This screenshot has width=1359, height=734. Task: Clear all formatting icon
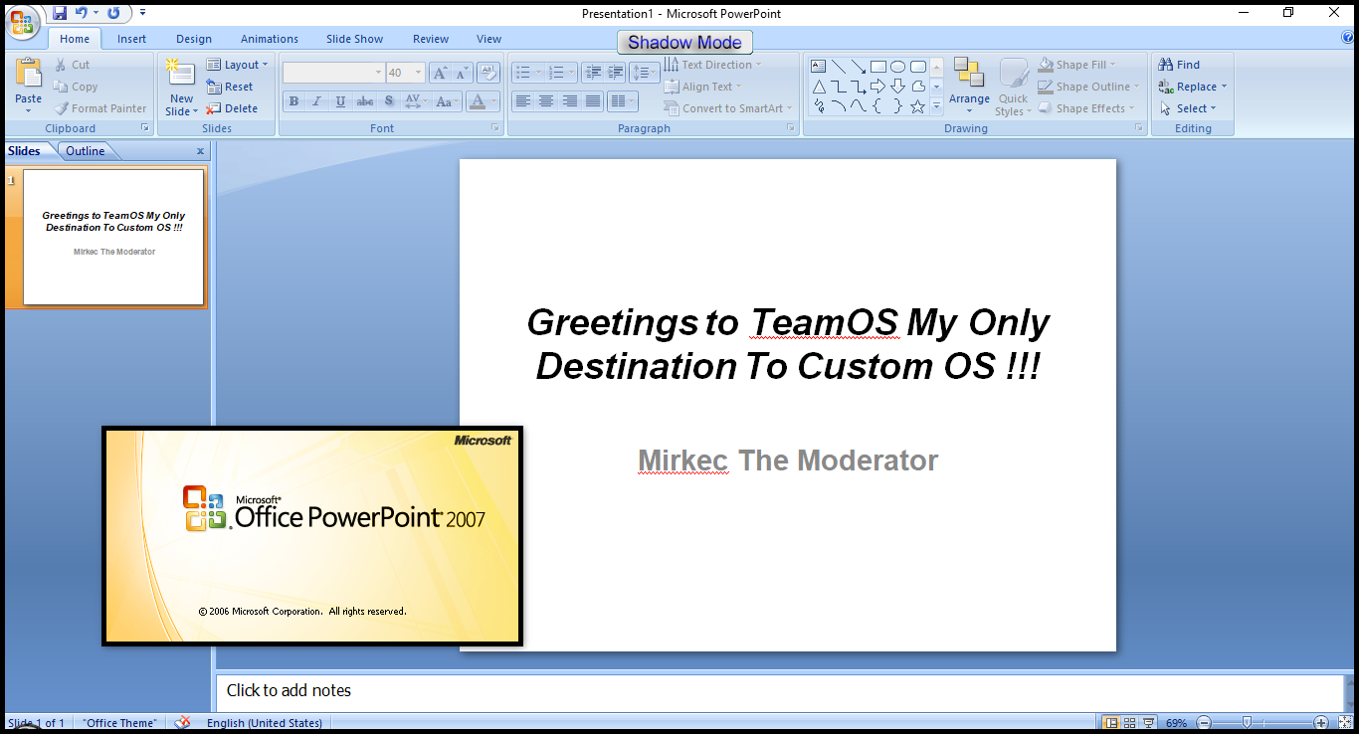pos(488,73)
